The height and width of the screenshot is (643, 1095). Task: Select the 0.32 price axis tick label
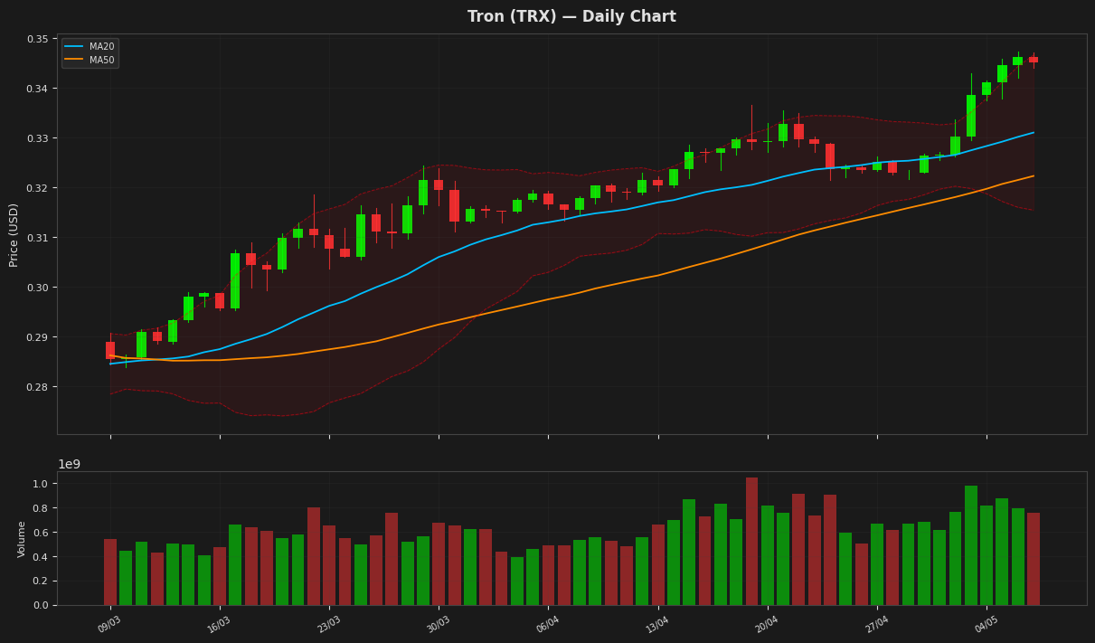(x=37, y=188)
